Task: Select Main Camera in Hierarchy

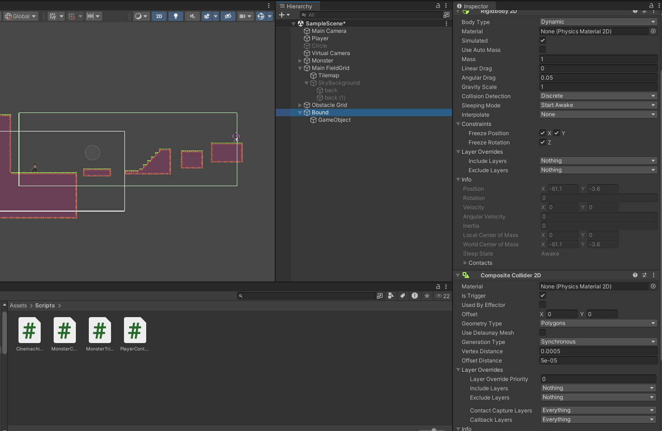Action: (329, 31)
